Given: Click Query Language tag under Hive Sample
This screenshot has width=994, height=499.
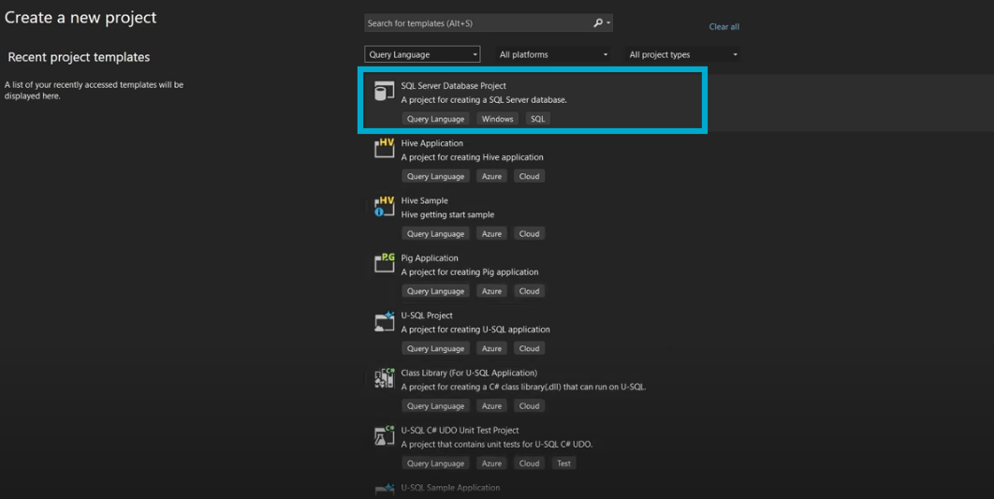Looking at the screenshot, I should [435, 233].
